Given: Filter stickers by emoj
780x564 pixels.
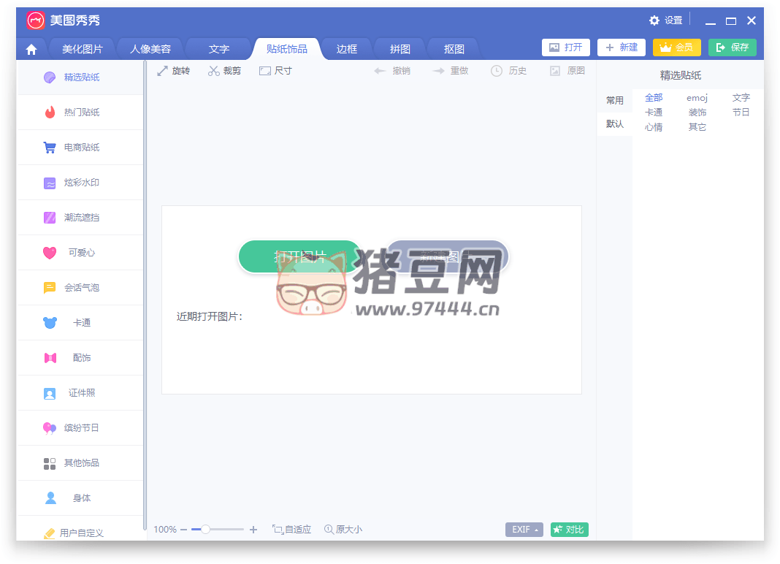Looking at the screenshot, I should click(x=697, y=98).
